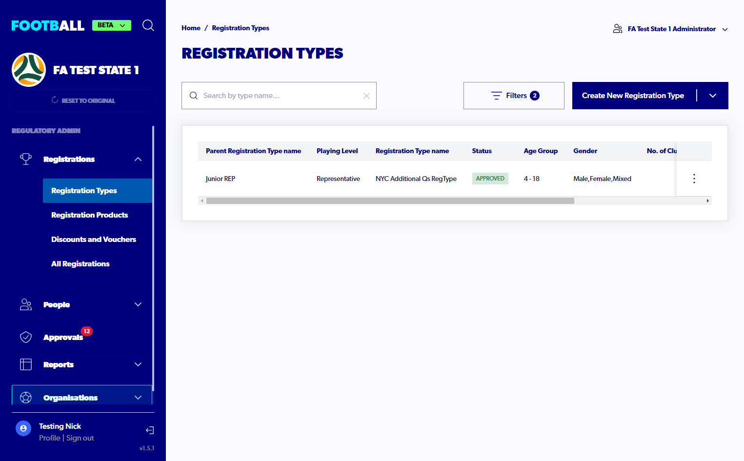The image size is (744, 461).
Task: Expand the People menu chevron
Action: (138, 304)
